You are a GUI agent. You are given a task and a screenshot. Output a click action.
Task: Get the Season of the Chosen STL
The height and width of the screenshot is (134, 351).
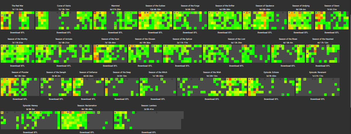pyautogui.click(x=145, y=66)
